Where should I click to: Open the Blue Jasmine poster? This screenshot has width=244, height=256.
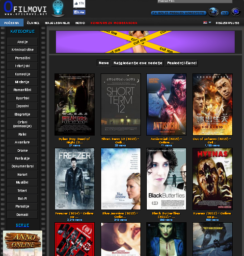pos(121,179)
